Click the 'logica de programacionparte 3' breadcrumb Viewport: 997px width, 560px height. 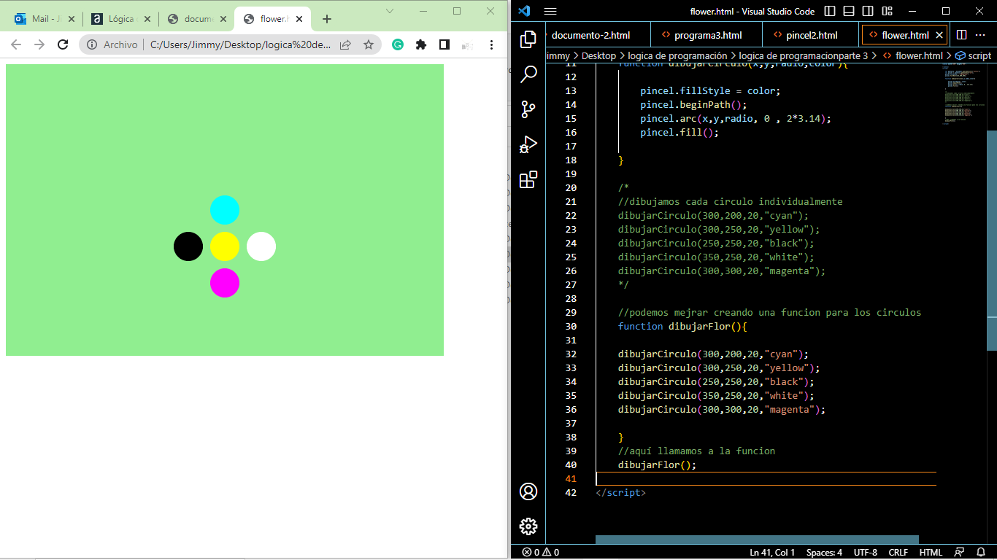pos(804,55)
